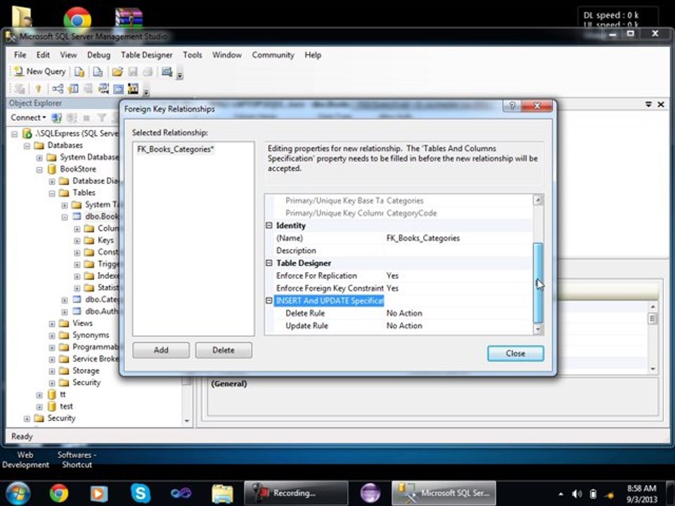Click the Generate Change Script icon

coord(20,89)
